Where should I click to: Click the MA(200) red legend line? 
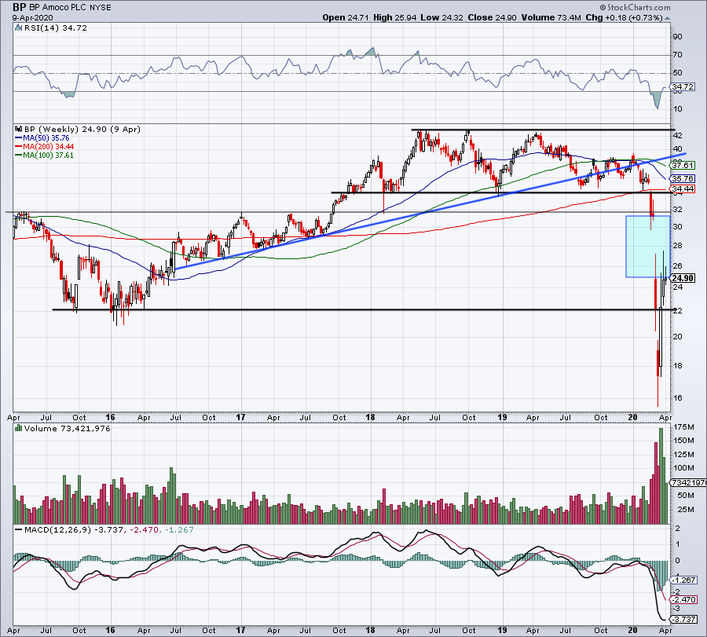[x=18, y=147]
